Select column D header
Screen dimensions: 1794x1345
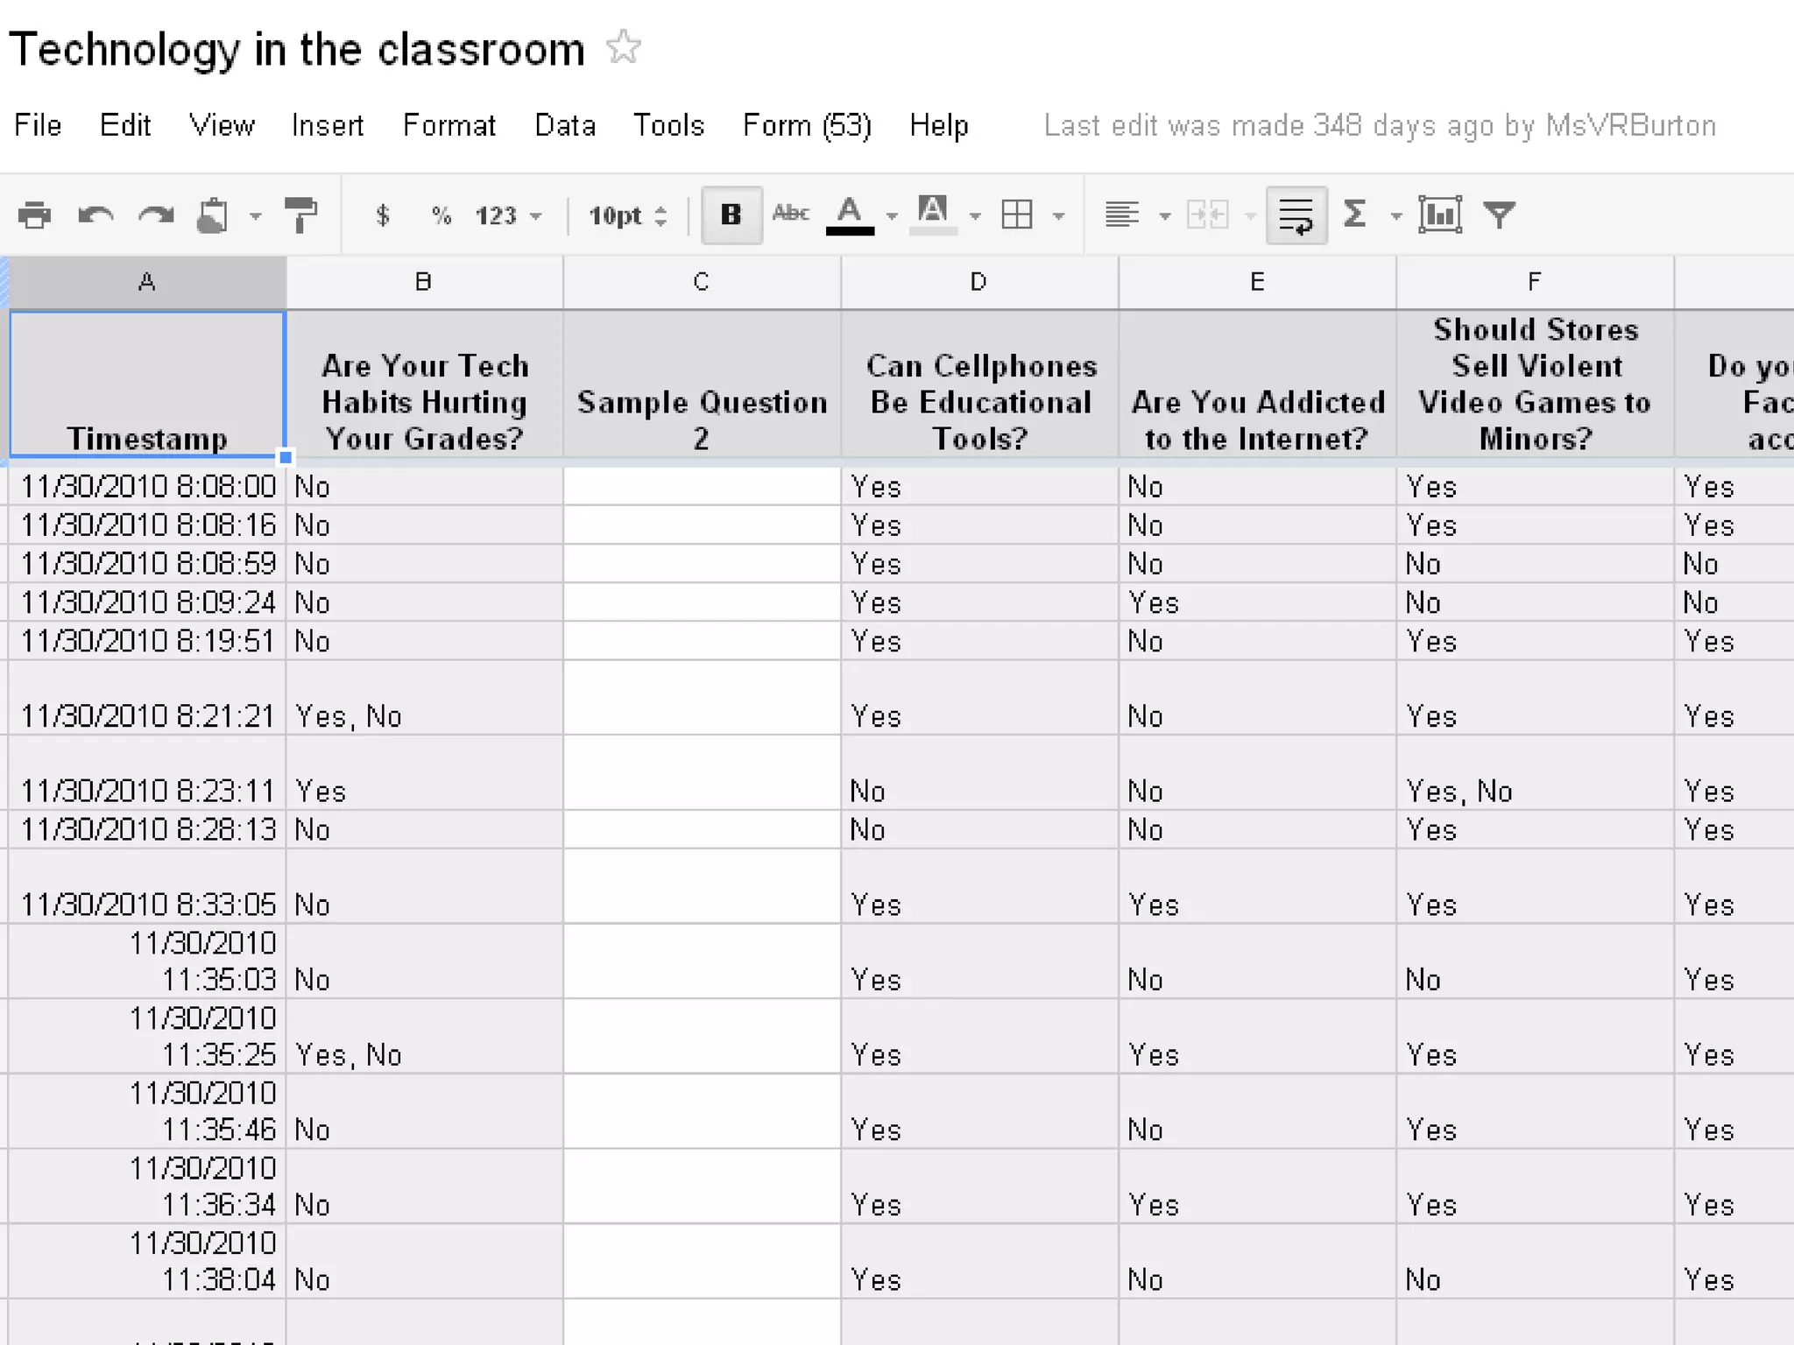[978, 282]
